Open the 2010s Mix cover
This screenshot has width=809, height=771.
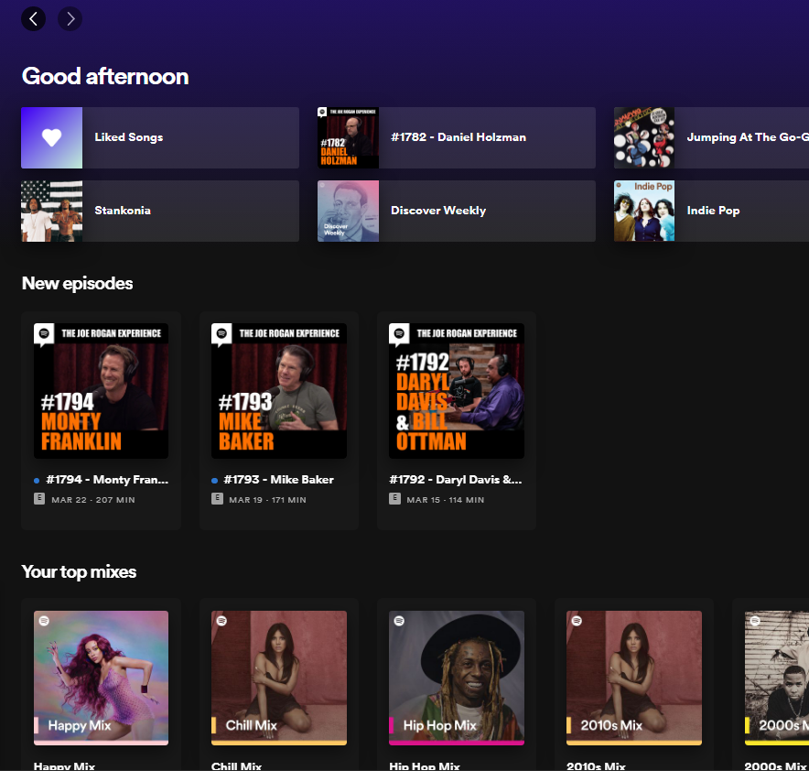pyautogui.click(x=634, y=679)
